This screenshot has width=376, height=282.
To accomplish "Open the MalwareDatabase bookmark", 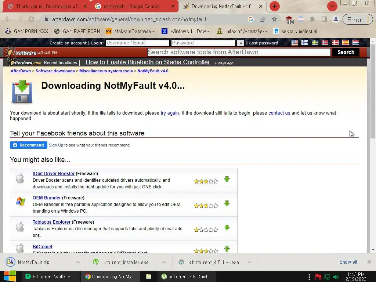I will point(131,31).
